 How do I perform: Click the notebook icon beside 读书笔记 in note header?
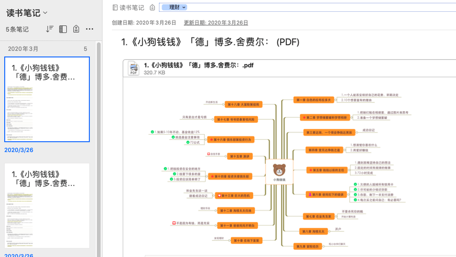(115, 8)
